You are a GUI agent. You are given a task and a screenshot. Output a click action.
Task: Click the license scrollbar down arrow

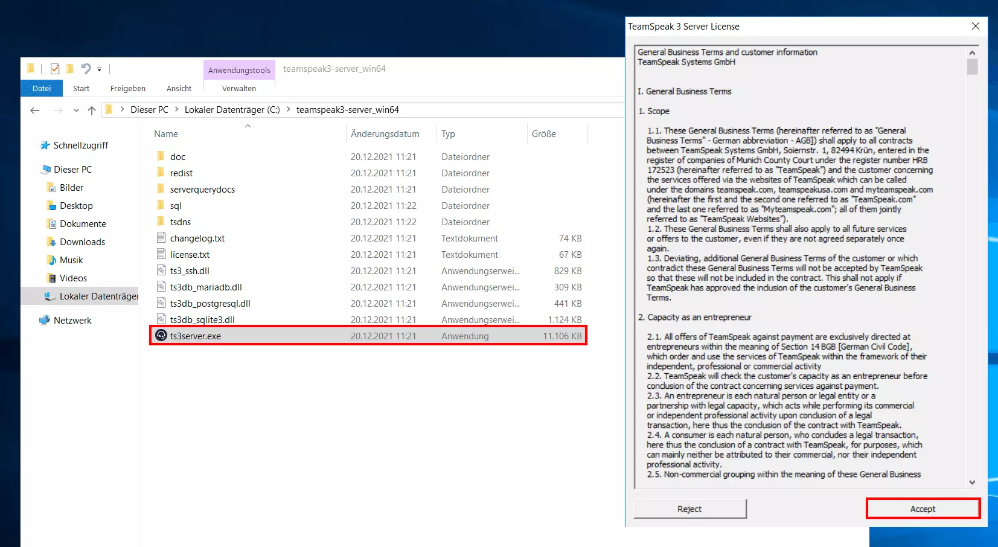click(x=972, y=482)
